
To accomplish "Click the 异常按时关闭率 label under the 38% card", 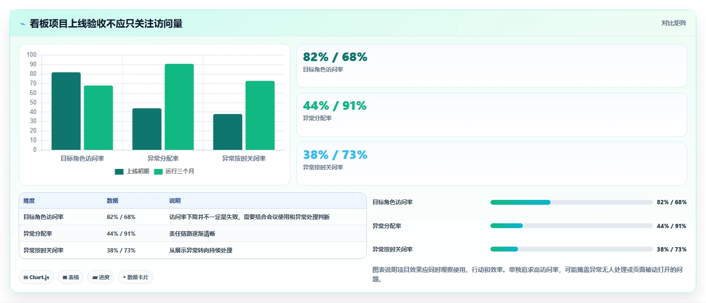I will coord(323,167).
